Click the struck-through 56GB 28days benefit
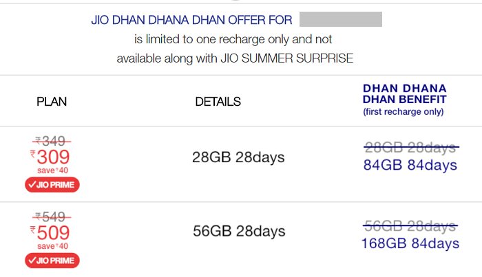 point(410,226)
